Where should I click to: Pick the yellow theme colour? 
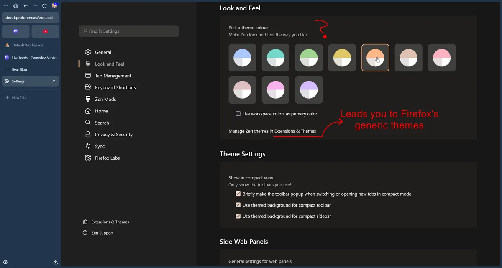(342, 58)
